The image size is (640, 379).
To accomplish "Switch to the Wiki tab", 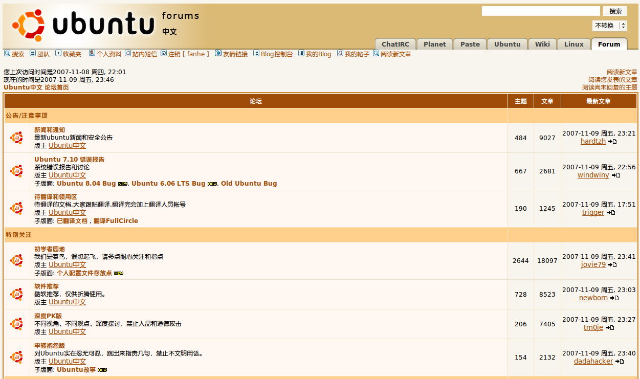I will coord(543,44).
